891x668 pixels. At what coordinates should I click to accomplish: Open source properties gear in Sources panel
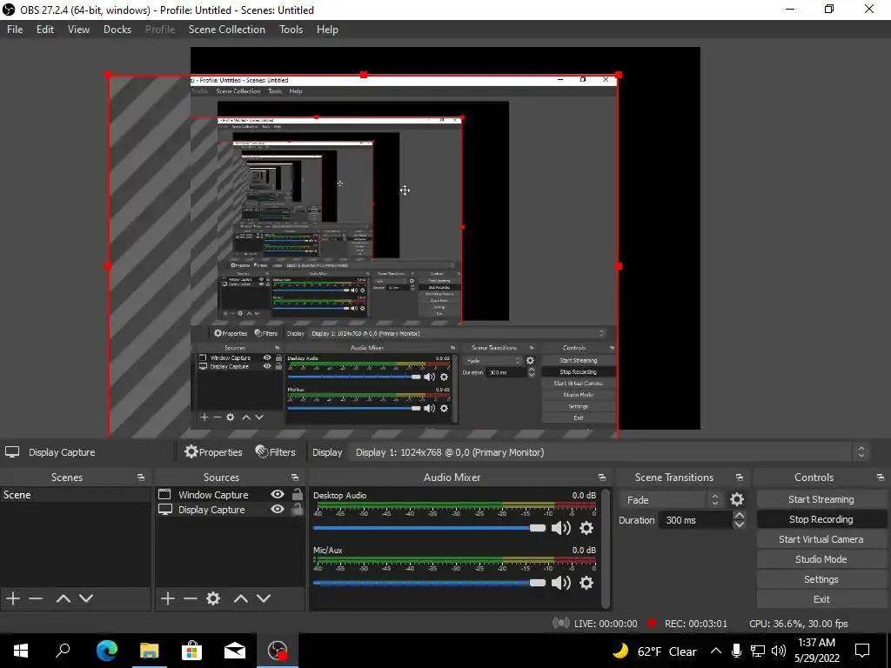pyautogui.click(x=213, y=598)
